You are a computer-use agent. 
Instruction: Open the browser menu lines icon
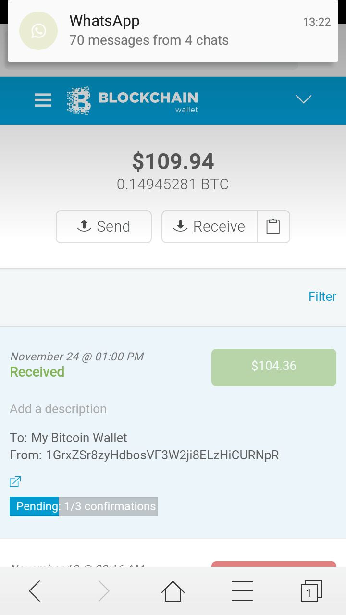point(242,591)
